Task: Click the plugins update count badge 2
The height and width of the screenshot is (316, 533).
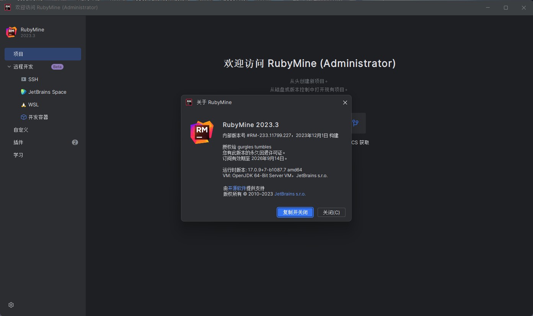Action: point(75,142)
